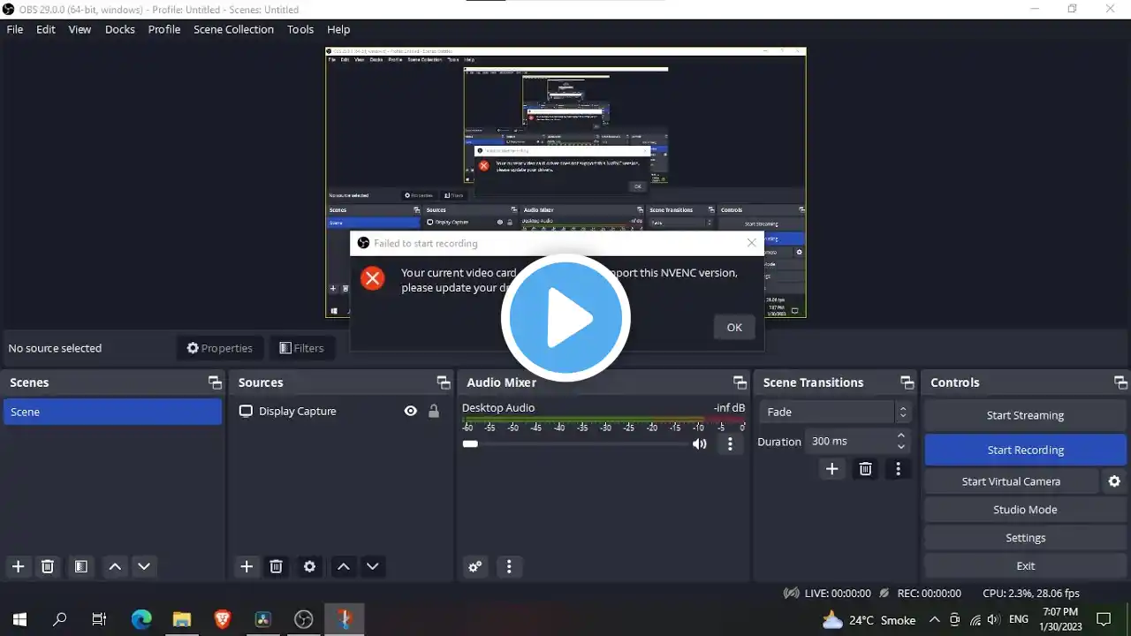Open Audio Mixer bottom three-dot menu
Viewport: 1131px width, 636px height.
click(x=509, y=566)
